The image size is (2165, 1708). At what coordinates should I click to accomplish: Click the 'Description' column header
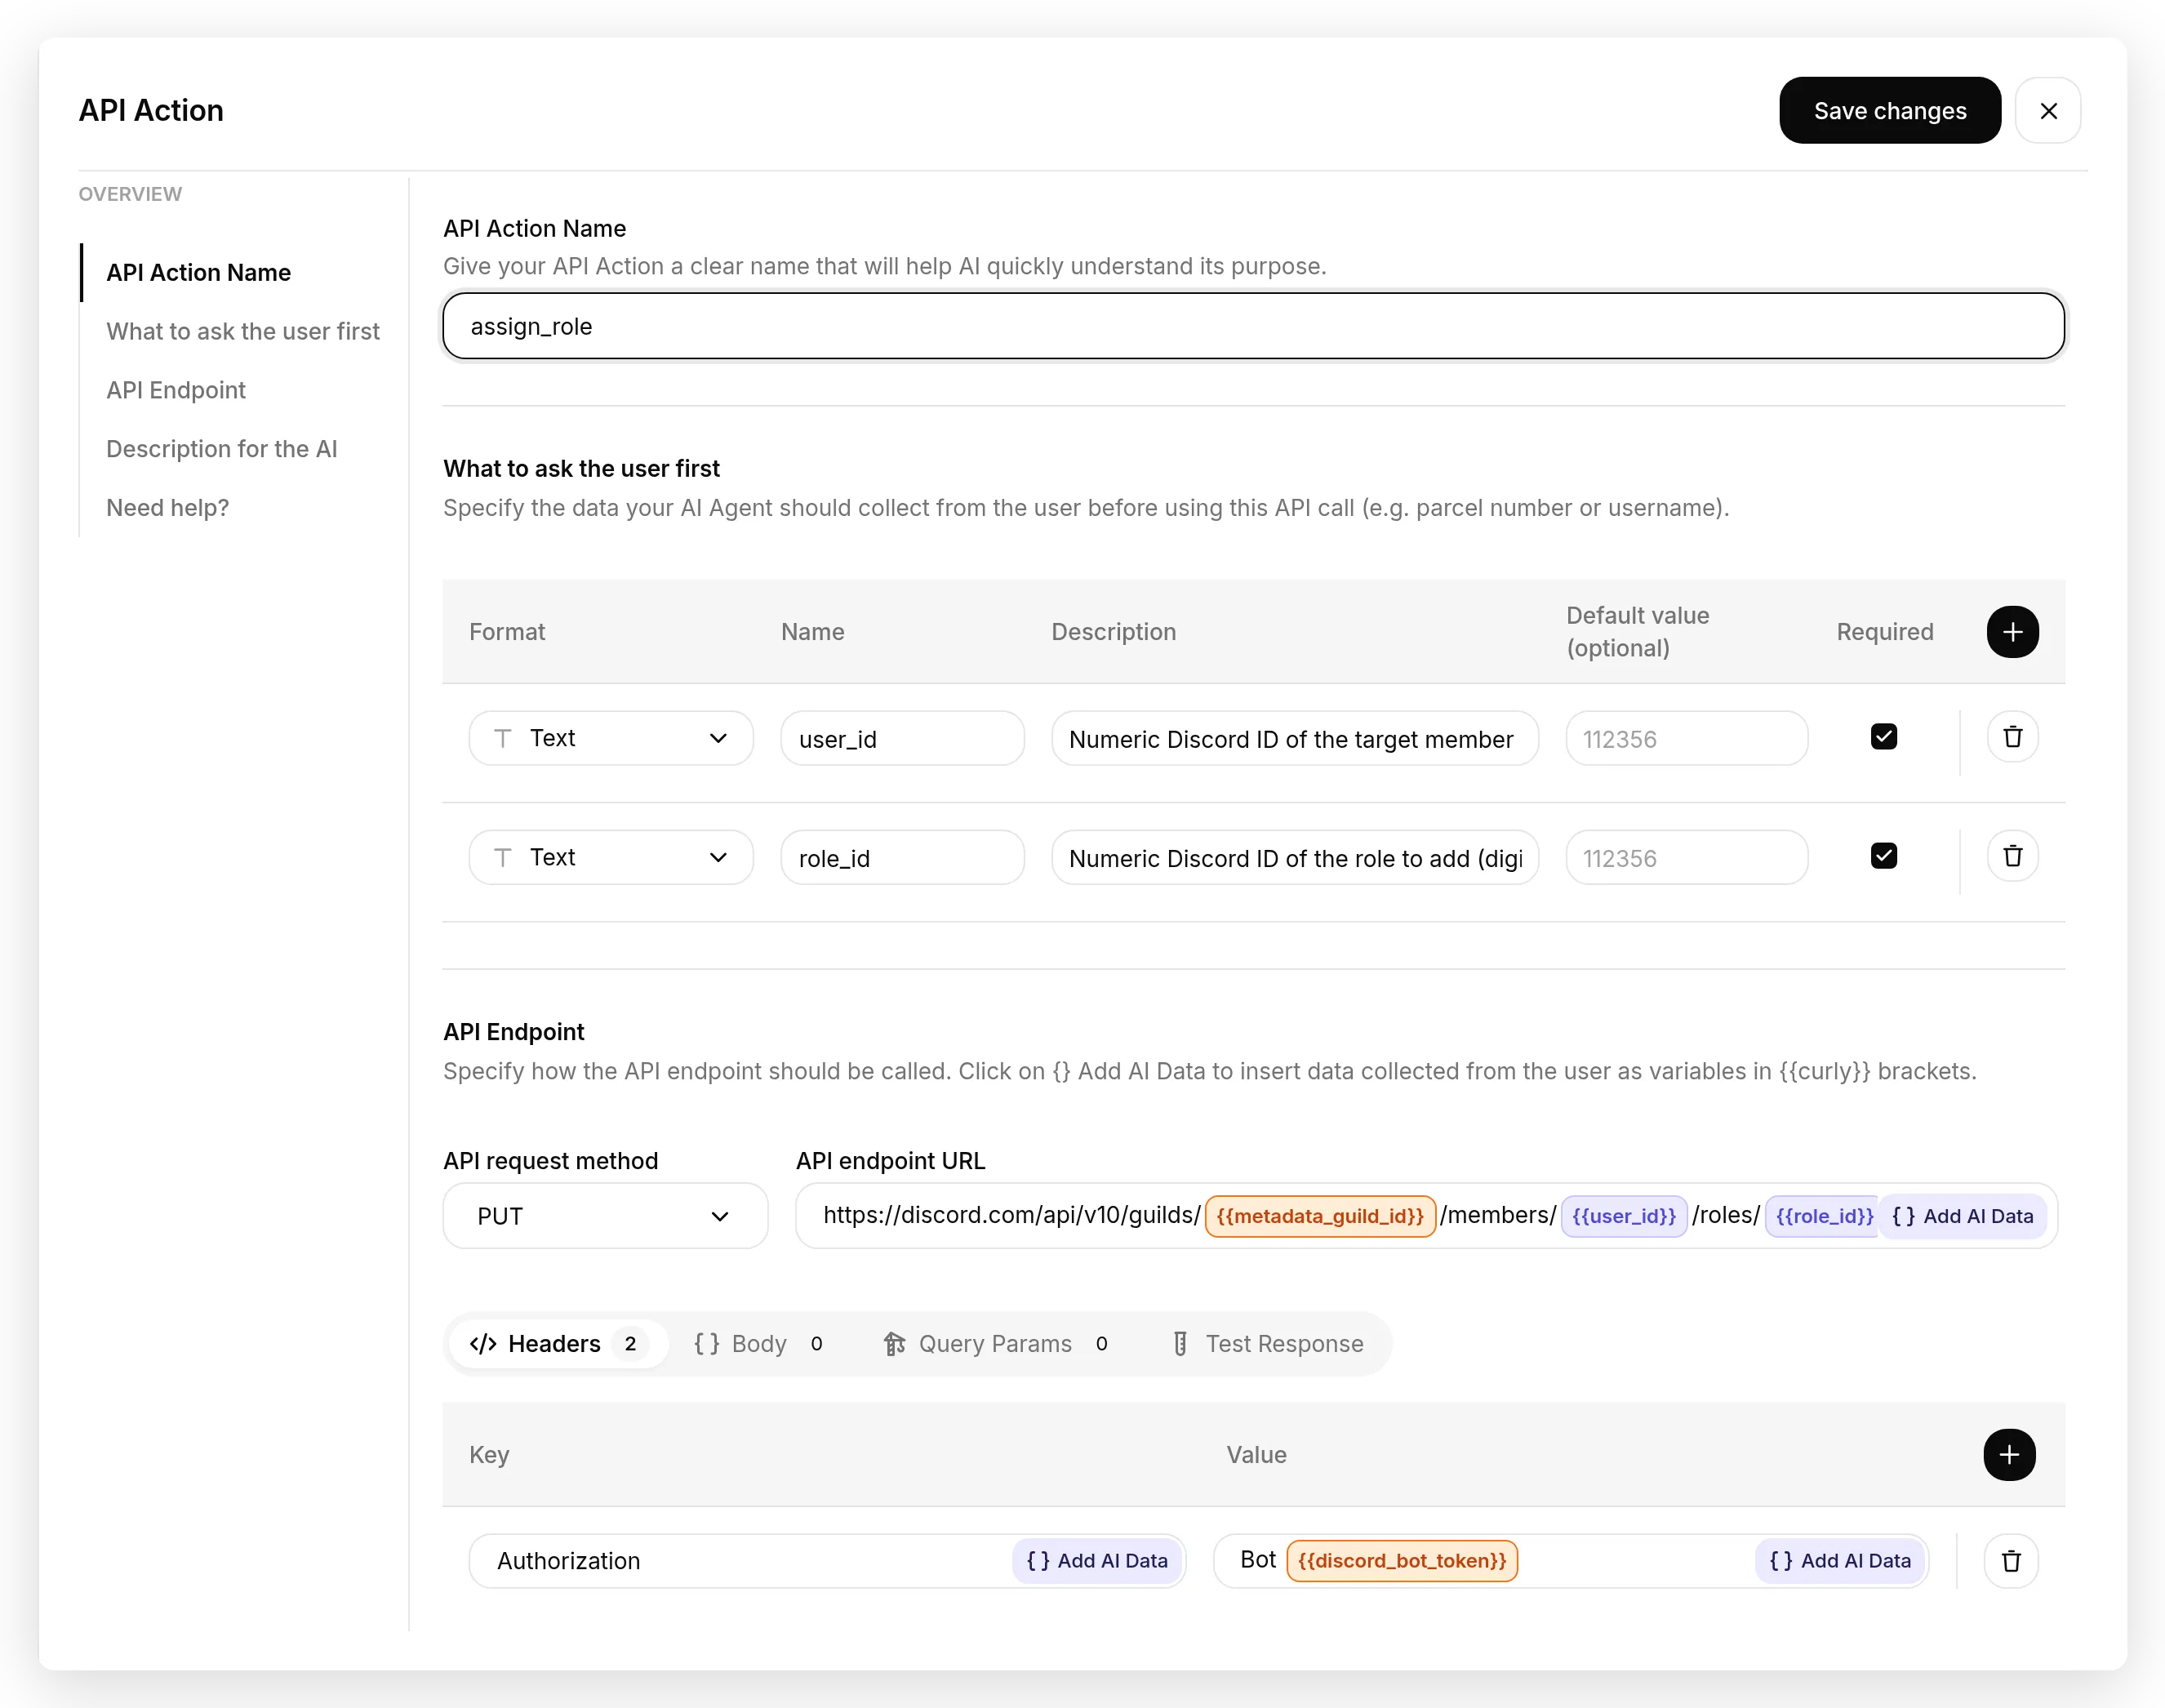coord(1113,632)
